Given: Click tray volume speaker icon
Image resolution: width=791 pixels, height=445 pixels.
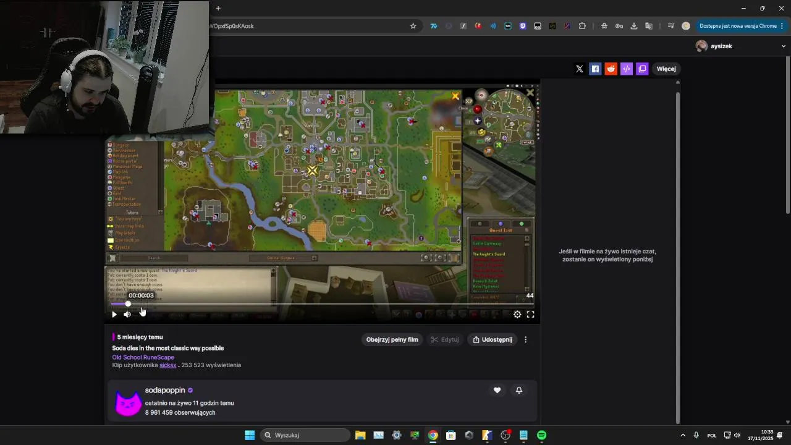Looking at the screenshot, I should coord(737,435).
